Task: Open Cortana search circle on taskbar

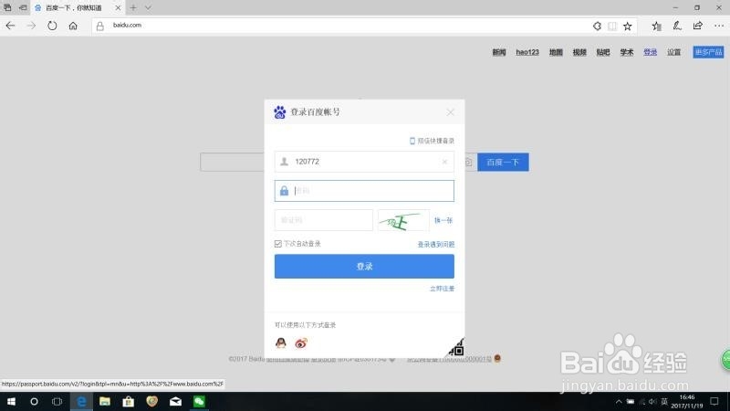Action: 34,401
